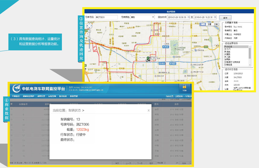Screen dimensions: 259x168
Task: Open the 统计报表 menu item
Action: click(63, 96)
